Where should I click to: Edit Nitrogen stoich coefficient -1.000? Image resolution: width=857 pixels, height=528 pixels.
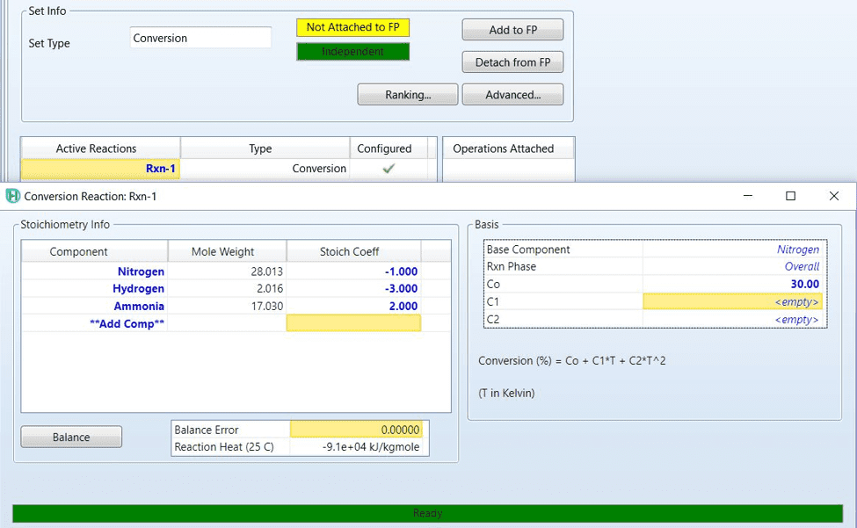tap(353, 271)
